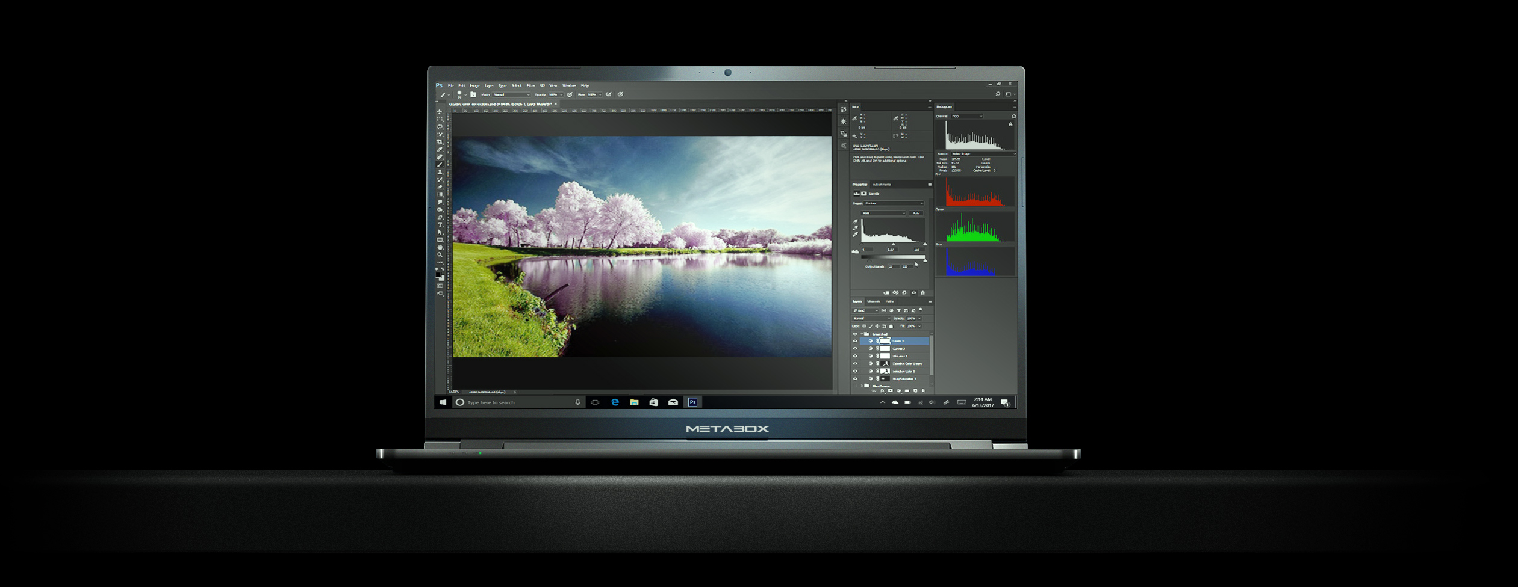
Task: Close the open document tab
Action: pos(556,104)
